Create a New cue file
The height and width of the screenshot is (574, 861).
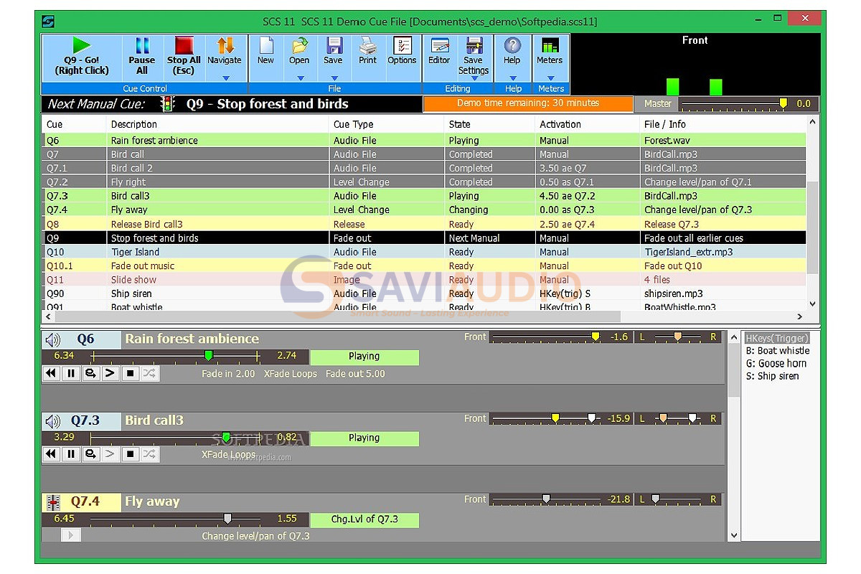(265, 52)
